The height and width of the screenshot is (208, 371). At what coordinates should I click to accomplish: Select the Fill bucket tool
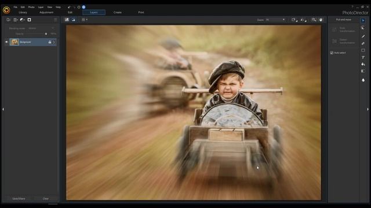[363, 64]
